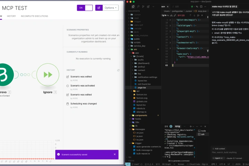Open bulk-message.ts in trigger folder
Image resolution: width=249 pixels, height=166 pixels.
[x=144, y=150]
